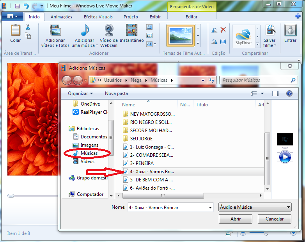Open Vídeo da Webcam
Image resolution: width=305 pixels, height=242 pixels.
point(109,36)
